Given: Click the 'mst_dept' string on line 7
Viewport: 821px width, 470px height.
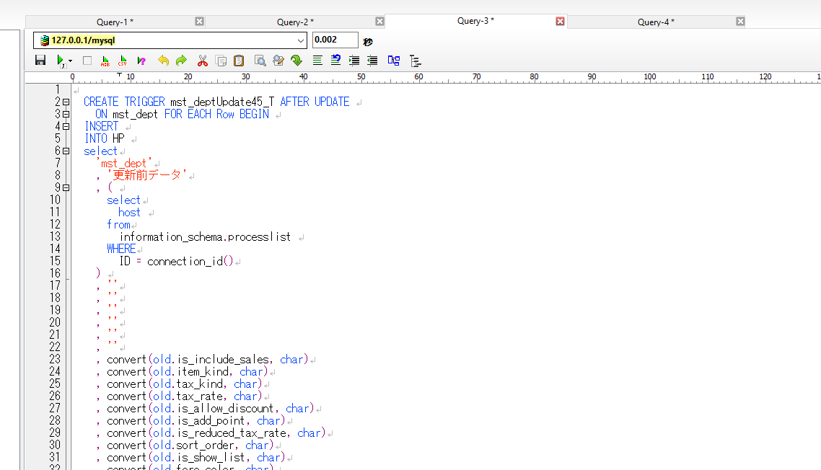Looking at the screenshot, I should coord(124,163).
